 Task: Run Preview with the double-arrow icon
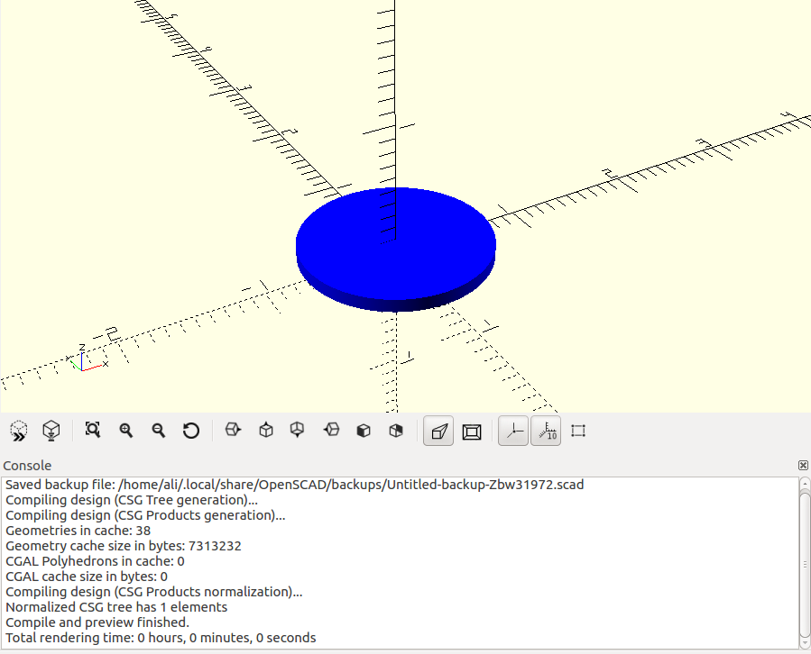(19, 431)
